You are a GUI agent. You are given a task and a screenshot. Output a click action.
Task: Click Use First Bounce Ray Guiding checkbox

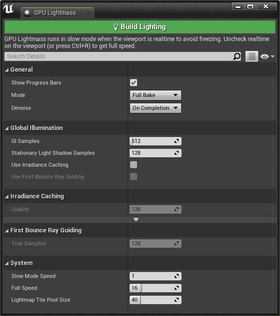(134, 177)
